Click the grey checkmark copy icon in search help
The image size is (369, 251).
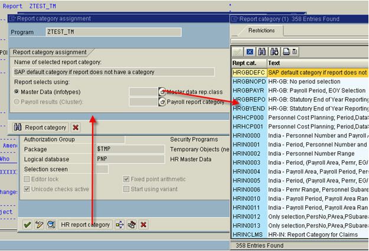[x=237, y=51]
